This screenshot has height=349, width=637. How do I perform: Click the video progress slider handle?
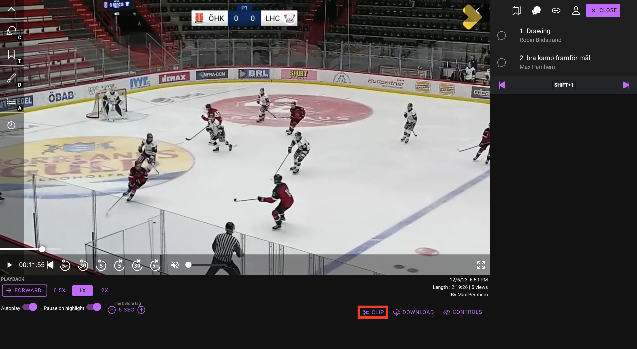(42, 249)
